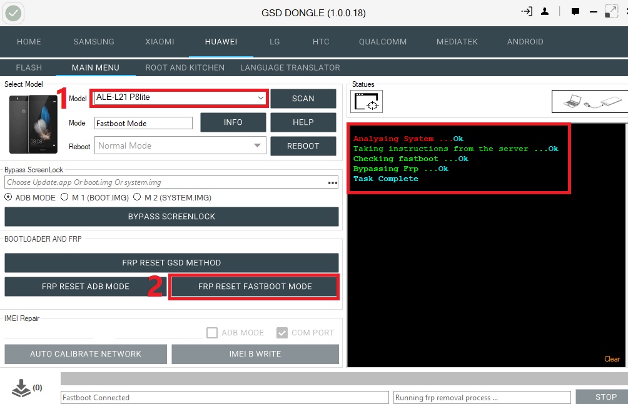The height and width of the screenshot is (404, 628).
Task: Click the INFO button
Action: click(x=233, y=122)
